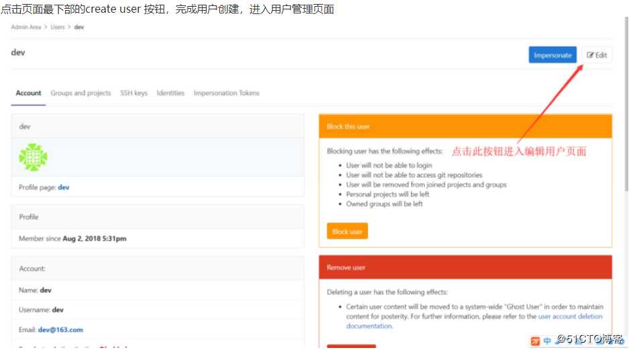Click the 'Member since Aug 2, 2018 5:31pm' text

[x=72, y=239]
